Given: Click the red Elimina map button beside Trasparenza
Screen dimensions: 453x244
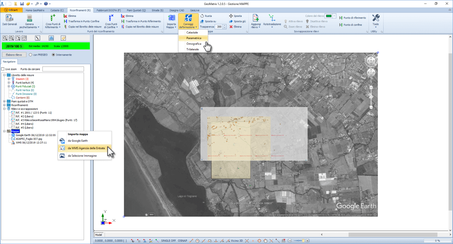Looking at the screenshot, I should (x=235, y=27).
